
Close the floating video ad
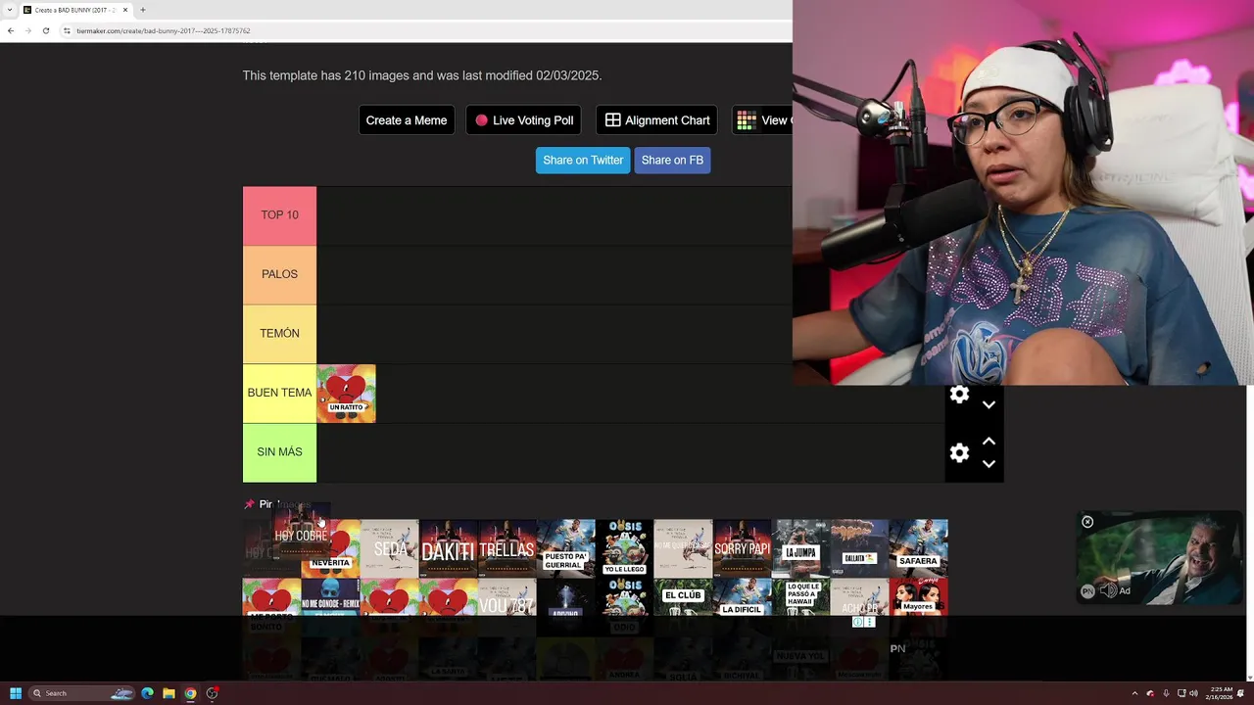[x=1087, y=522]
